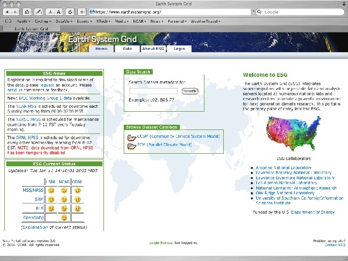
Task: Open Argonne National Laboratory link
Action: pos(284,168)
